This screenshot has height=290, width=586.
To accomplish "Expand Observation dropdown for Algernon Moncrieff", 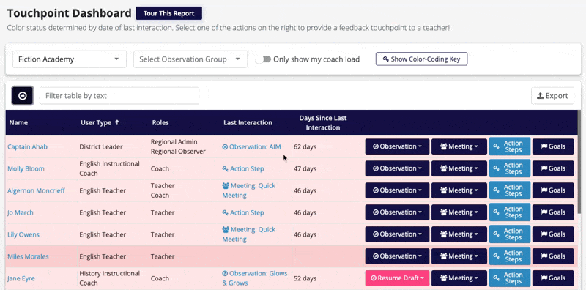I will point(397,190).
